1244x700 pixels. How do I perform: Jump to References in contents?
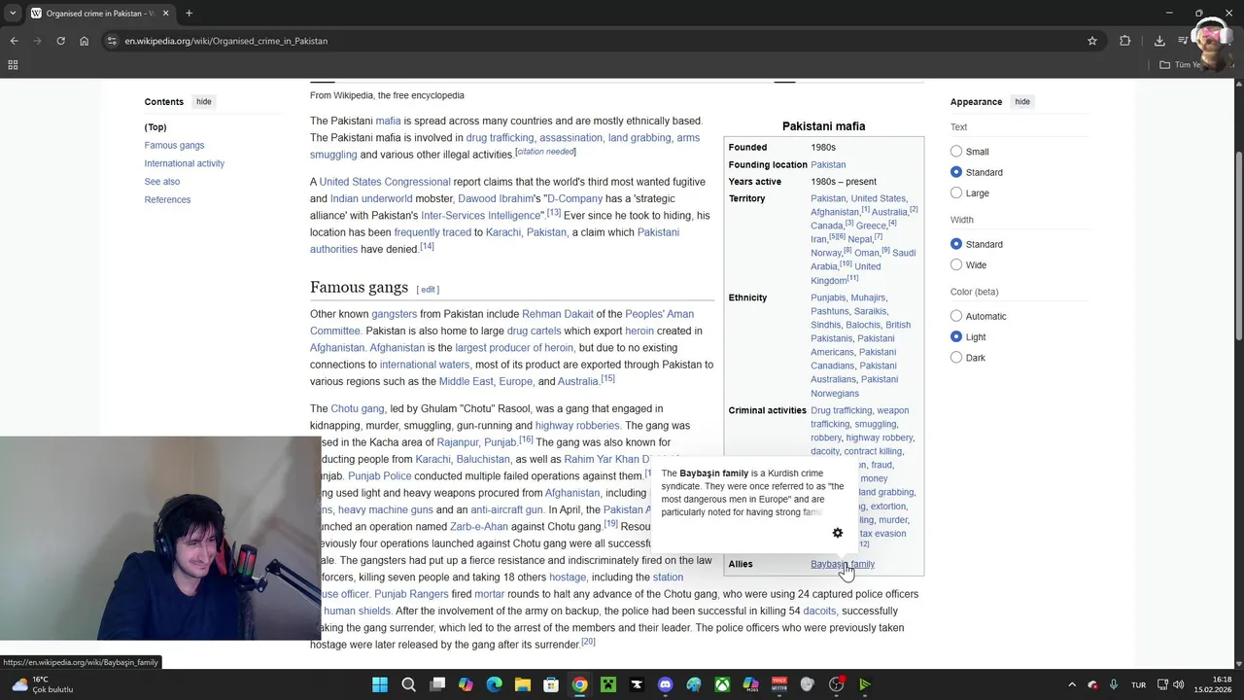(x=167, y=199)
